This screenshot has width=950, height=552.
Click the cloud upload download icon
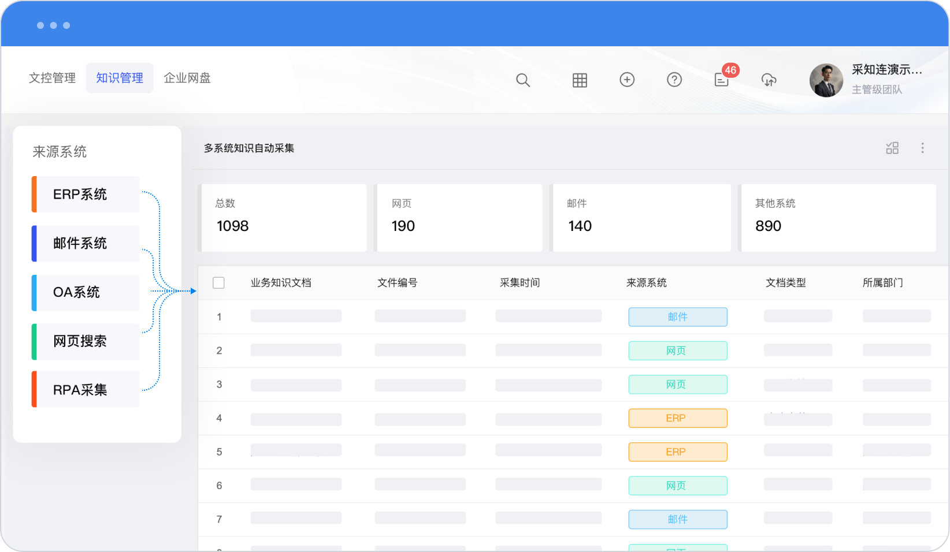point(769,80)
